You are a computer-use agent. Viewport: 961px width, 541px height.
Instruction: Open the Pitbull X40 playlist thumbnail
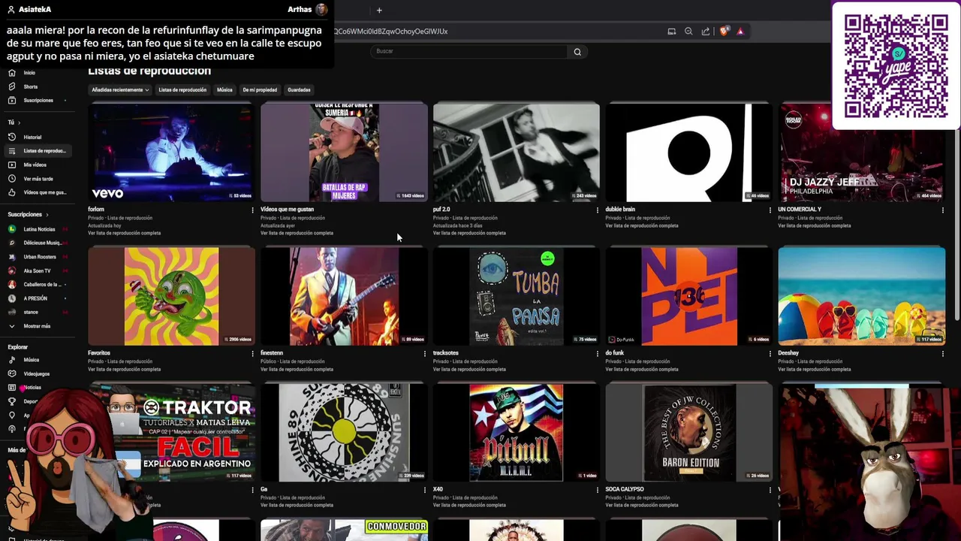[x=517, y=433]
